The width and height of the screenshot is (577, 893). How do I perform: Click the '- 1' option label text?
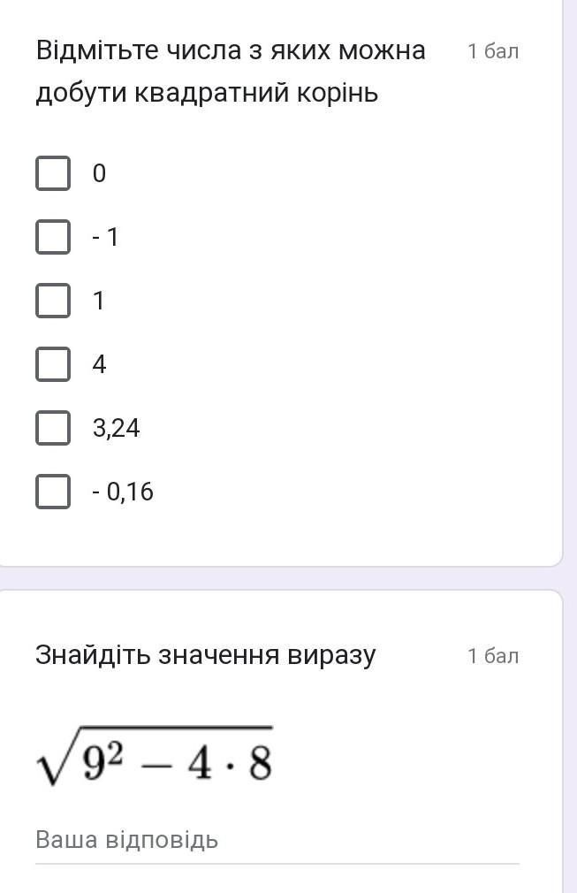click(x=105, y=237)
